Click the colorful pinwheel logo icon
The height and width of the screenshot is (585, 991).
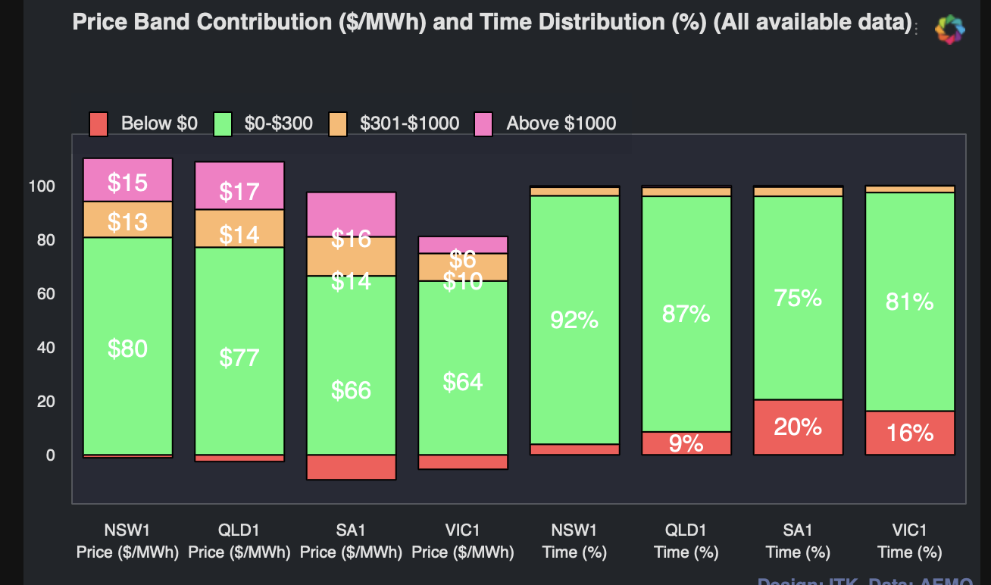950,30
